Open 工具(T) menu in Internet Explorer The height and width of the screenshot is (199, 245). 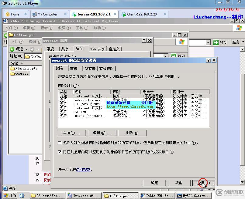point(82,28)
